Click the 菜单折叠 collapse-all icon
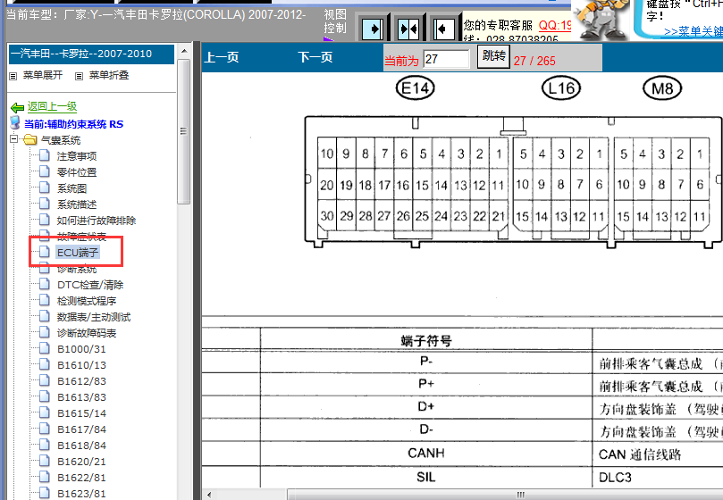Screen dimensions: 723x500 coord(80,76)
